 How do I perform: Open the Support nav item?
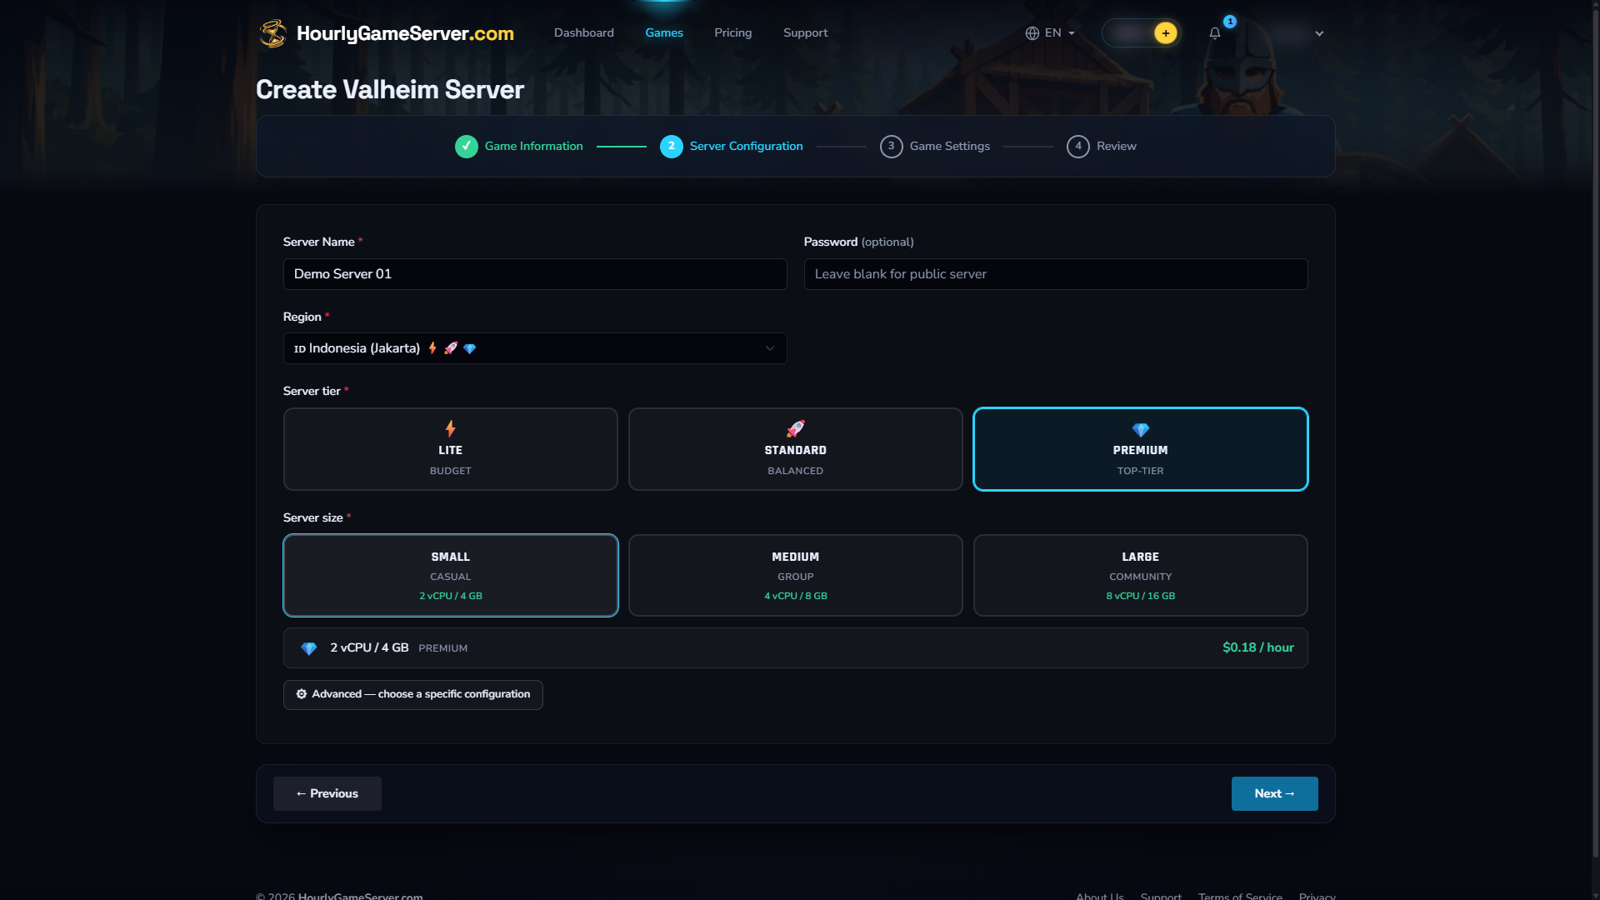pos(806,33)
